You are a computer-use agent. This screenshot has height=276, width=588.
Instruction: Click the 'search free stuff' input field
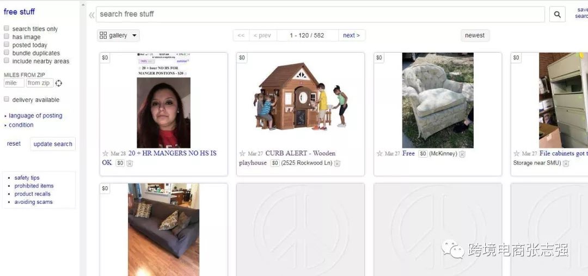point(320,14)
